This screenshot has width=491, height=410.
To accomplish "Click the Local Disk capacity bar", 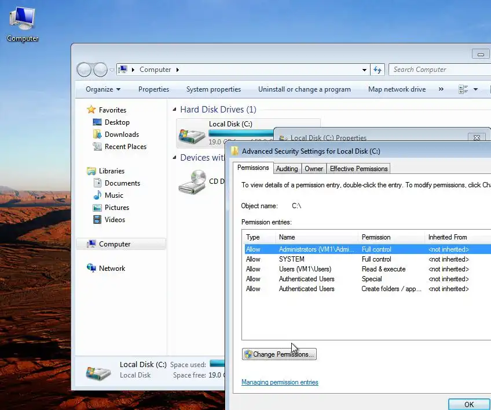I will [x=241, y=133].
